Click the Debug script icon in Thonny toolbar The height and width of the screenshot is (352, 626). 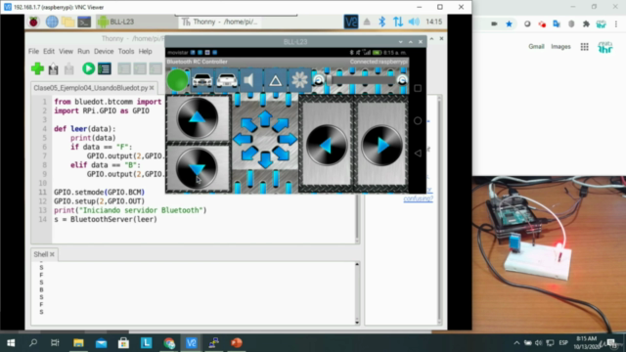pos(105,68)
